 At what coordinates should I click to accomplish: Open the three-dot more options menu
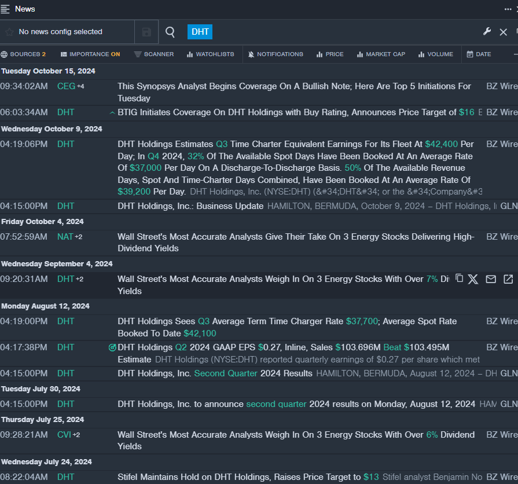508,9
